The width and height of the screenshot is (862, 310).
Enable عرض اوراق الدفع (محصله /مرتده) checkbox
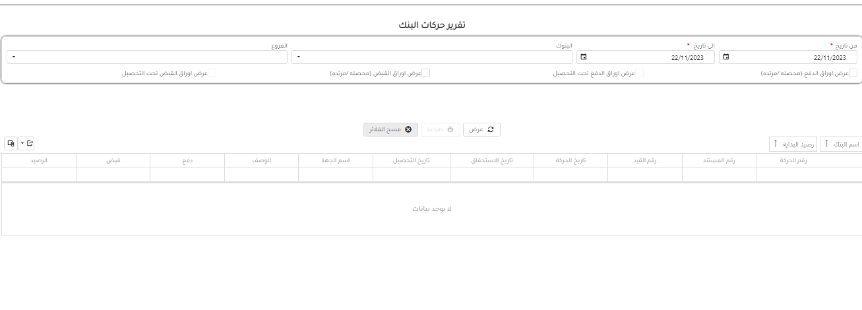(853, 73)
